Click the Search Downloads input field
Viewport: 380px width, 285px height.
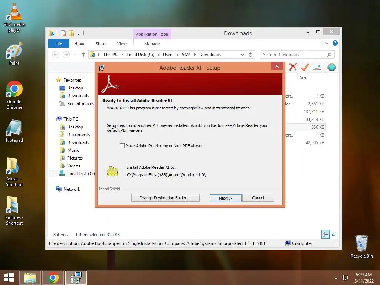pos(294,55)
